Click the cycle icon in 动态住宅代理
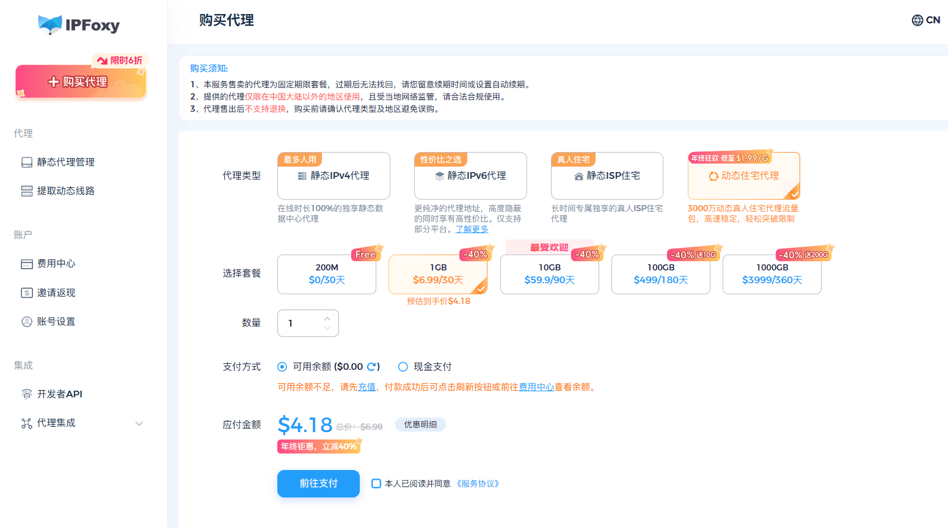Image resolution: width=948 pixels, height=528 pixels. pos(713,176)
